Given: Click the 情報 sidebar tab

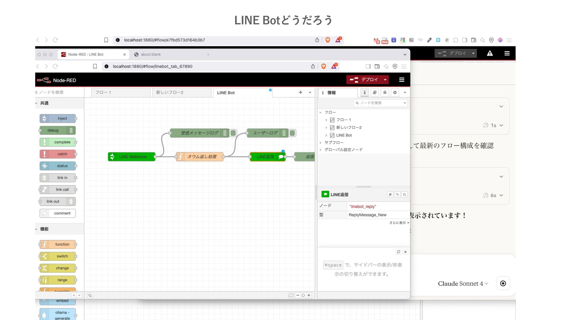Looking at the screenshot, I should pyautogui.click(x=338, y=93).
